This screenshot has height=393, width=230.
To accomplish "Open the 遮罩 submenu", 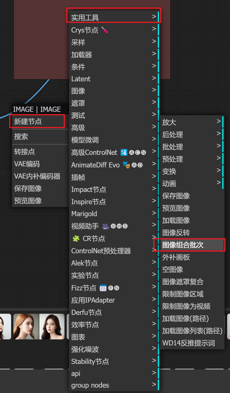I will [114, 103].
